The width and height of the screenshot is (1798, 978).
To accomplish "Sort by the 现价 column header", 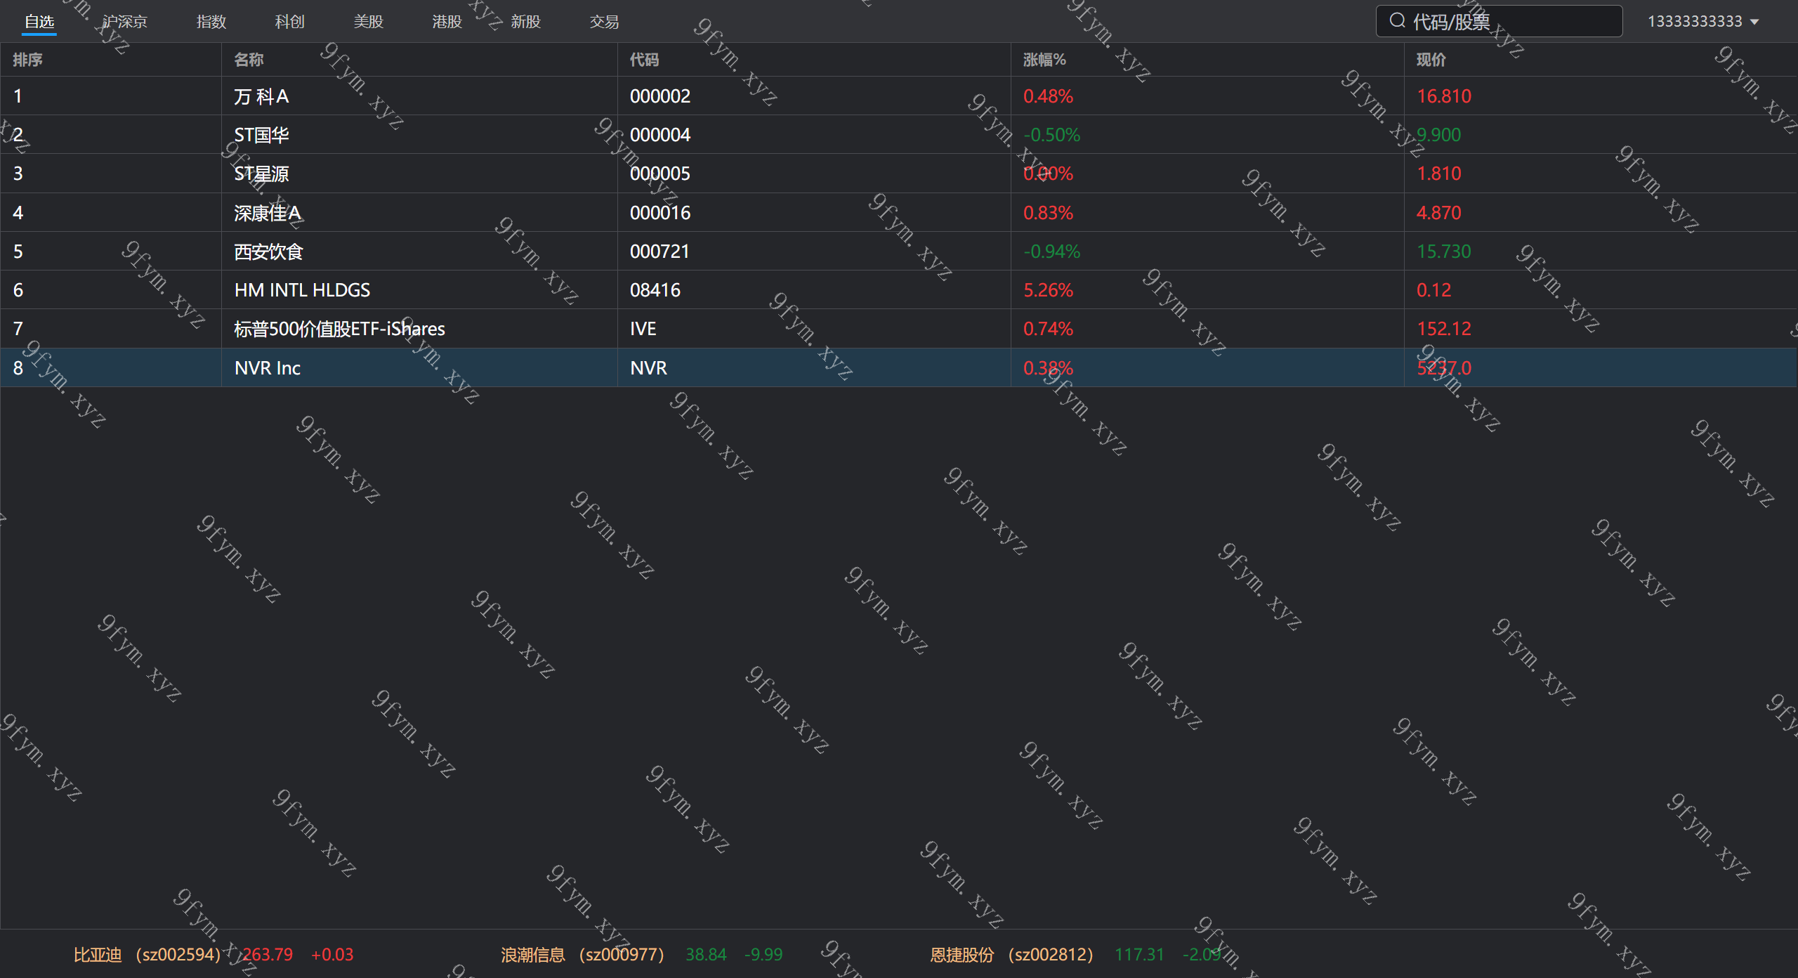I will [x=1431, y=60].
